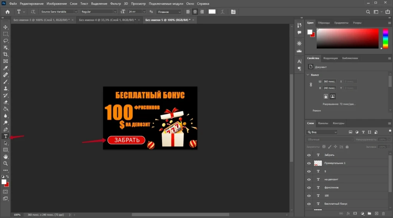Select the Paint Bucket tool
Screen dimensions: 393x218
pos(5,109)
